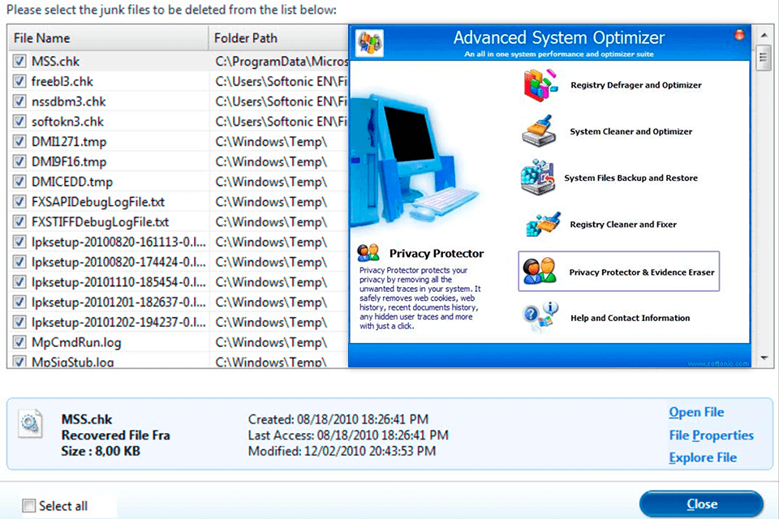
Task: Select the lpksetup-20101110-185454 file name
Action: pyautogui.click(x=118, y=282)
